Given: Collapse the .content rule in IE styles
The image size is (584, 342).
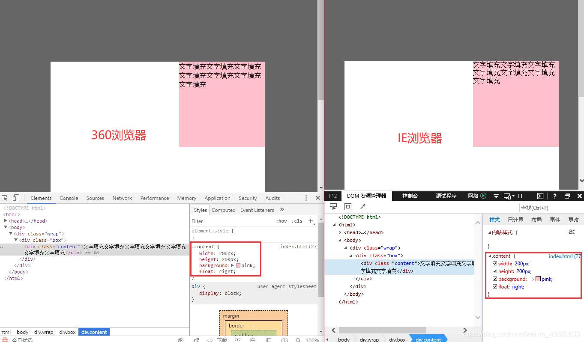Looking at the screenshot, I should click(489, 256).
